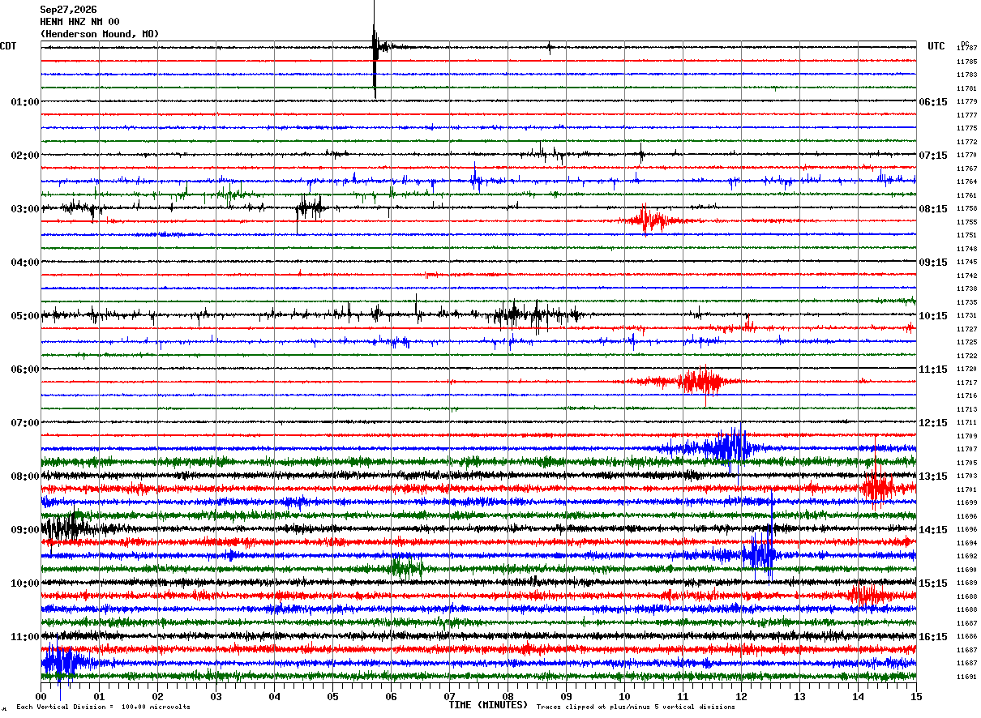Viewport: 981px width, 718px height.
Task: Click the minute 07 tick on bottom axis
Action: coord(449,696)
